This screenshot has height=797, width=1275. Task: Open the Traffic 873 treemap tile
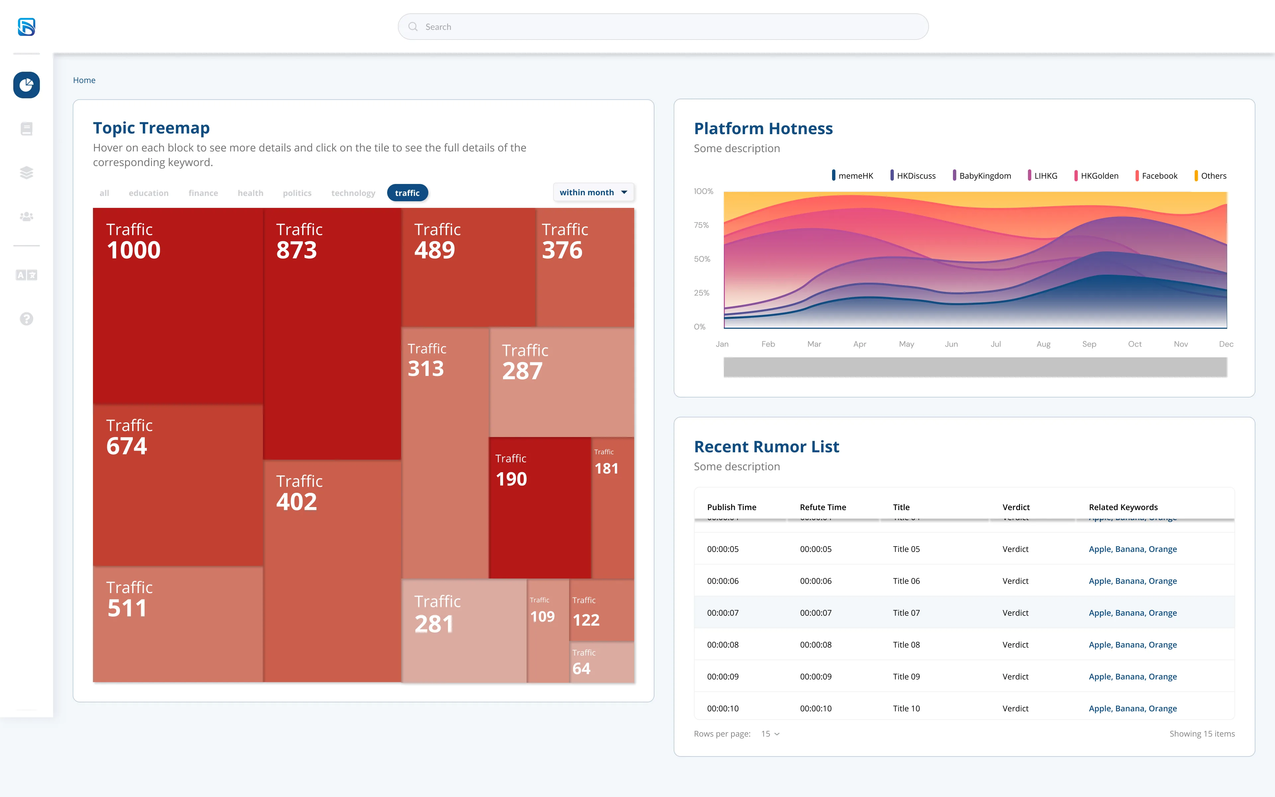[332, 334]
